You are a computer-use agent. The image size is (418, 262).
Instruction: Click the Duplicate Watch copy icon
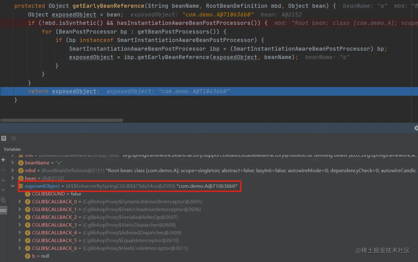click(3, 200)
